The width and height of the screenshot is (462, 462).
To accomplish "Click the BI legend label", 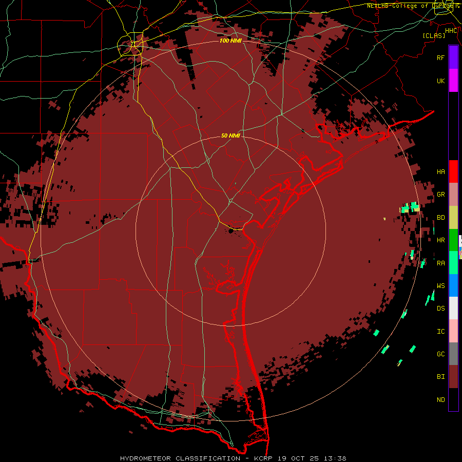I will click(441, 377).
